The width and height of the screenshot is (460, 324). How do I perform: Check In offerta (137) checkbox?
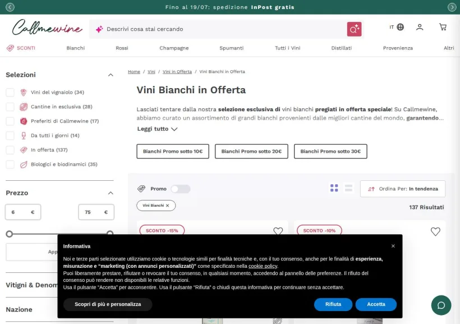10,150
